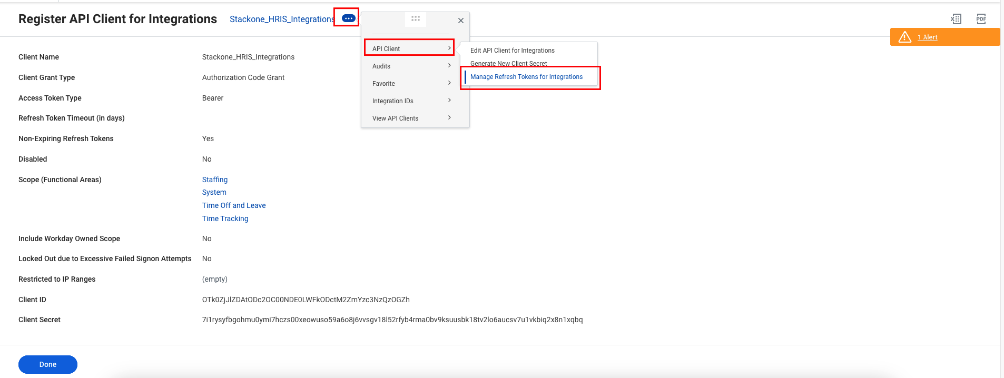Viewport: 1004px width, 378px height.
Task: Close the related actions popup menu
Action: click(x=461, y=21)
